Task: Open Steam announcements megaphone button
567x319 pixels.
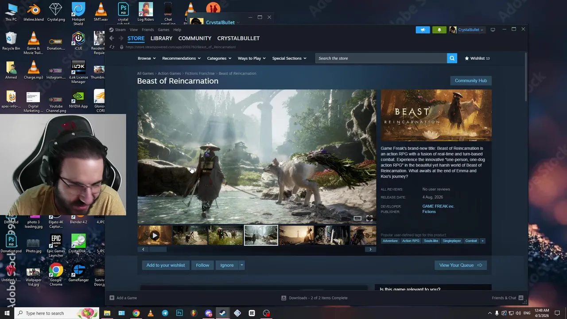Action: 423,30
